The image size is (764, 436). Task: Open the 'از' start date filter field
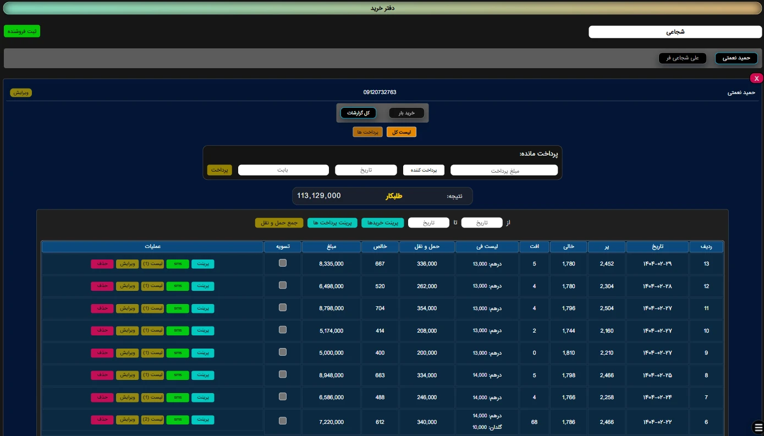pos(482,223)
